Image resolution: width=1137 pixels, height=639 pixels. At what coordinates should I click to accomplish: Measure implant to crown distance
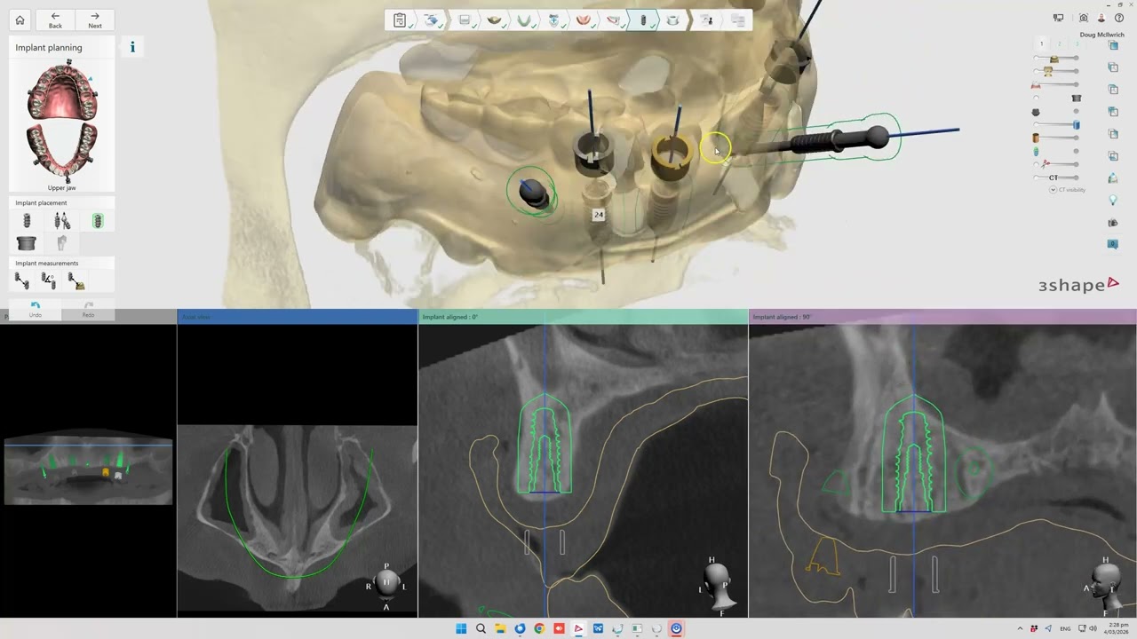coord(76,281)
